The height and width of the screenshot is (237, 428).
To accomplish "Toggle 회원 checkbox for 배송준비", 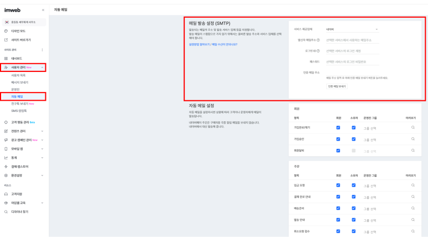I will point(338,208).
